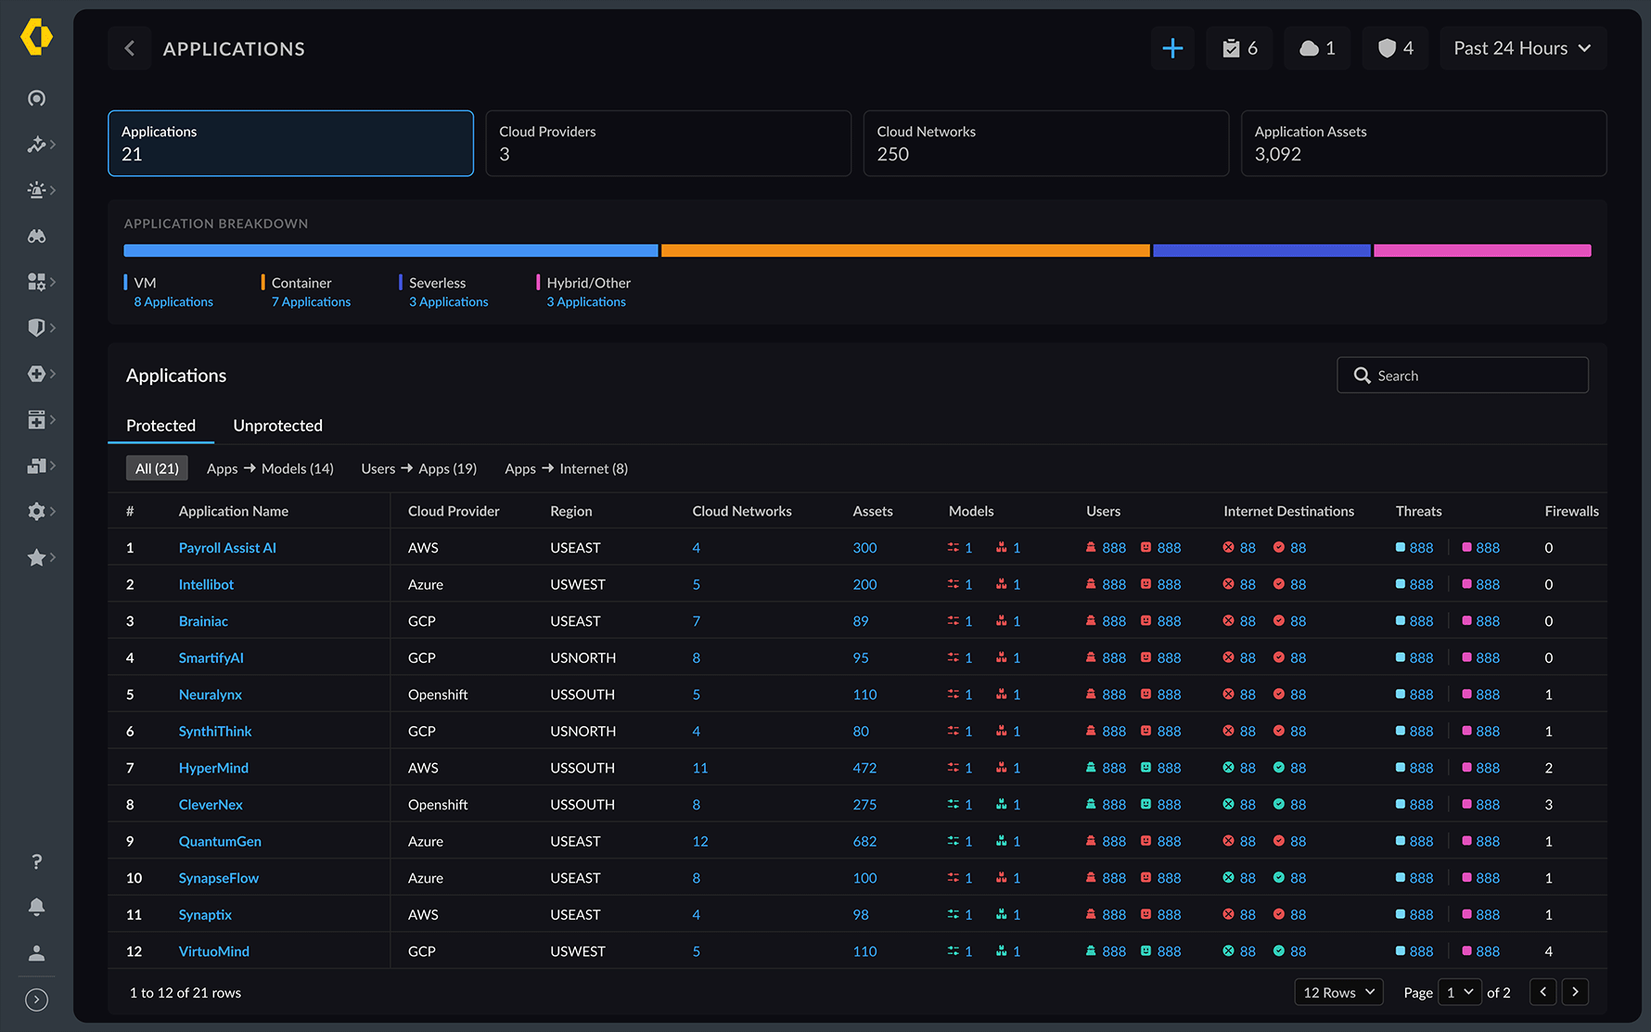Switch to the Unprotected tab
The height and width of the screenshot is (1032, 1651).
(x=277, y=425)
